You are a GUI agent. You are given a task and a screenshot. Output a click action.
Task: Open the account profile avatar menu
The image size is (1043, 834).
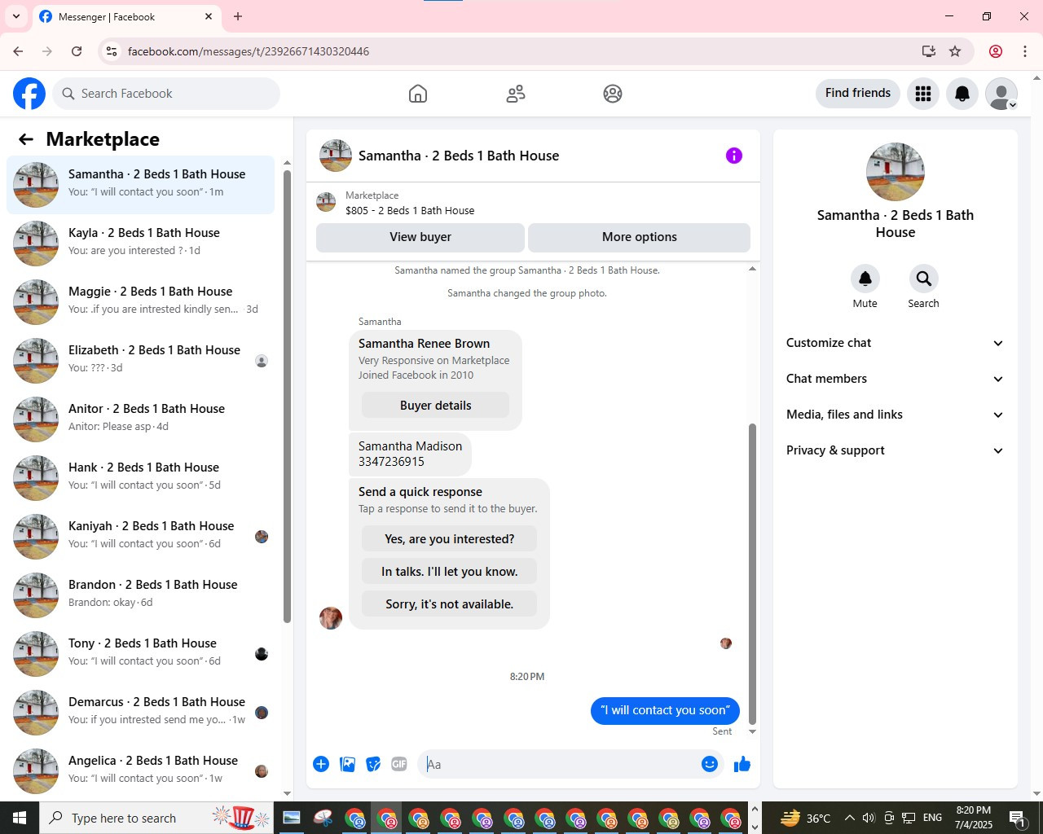(1001, 94)
